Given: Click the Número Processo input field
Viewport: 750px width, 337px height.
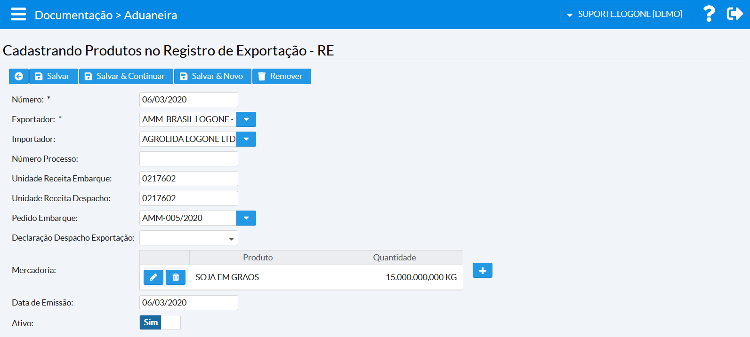Looking at the screenshot, I should coord(188,159).
